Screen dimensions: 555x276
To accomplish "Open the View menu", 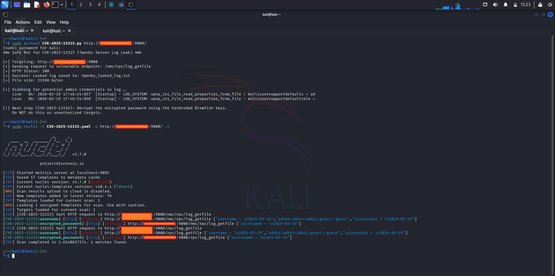I will click(51, 22).
